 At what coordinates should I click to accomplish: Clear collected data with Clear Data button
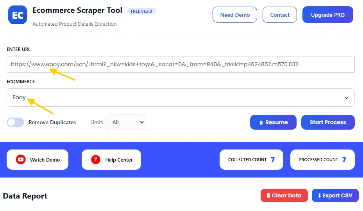[284, 195]
